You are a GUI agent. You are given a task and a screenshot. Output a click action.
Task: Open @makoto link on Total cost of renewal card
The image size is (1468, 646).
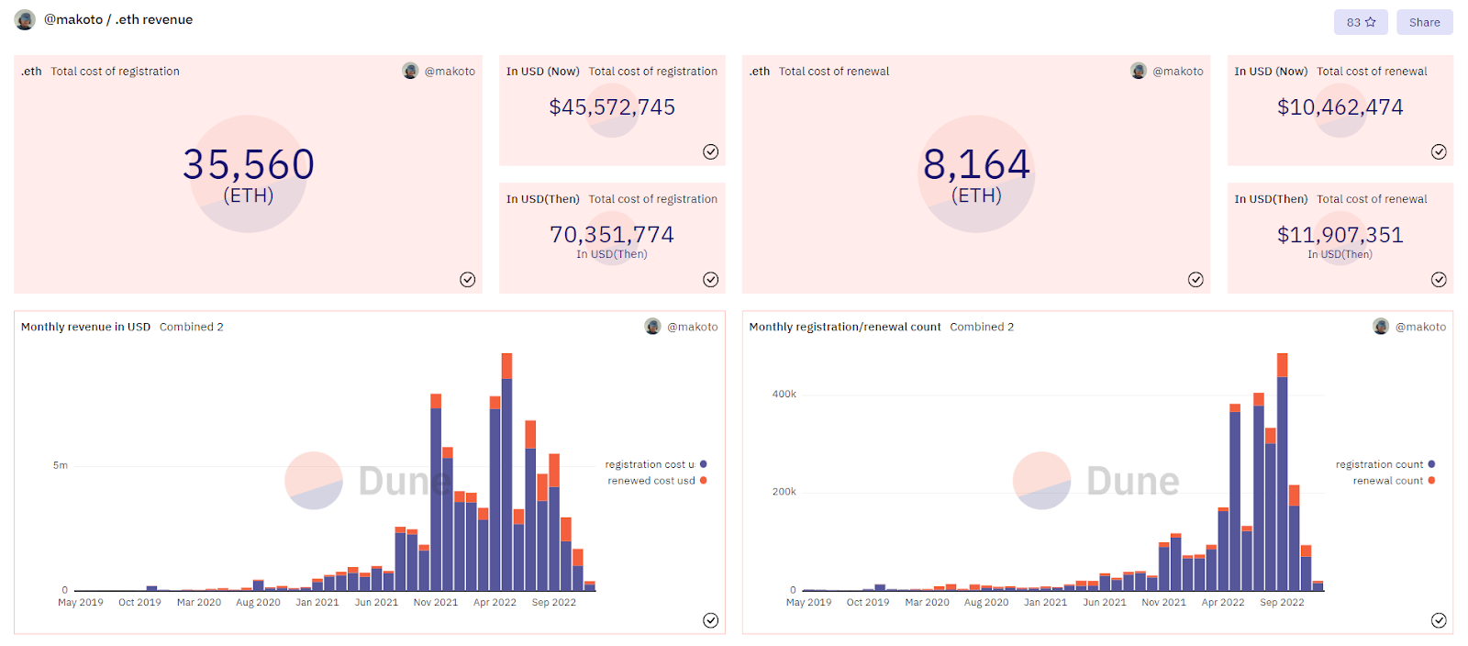[1178, 72]
